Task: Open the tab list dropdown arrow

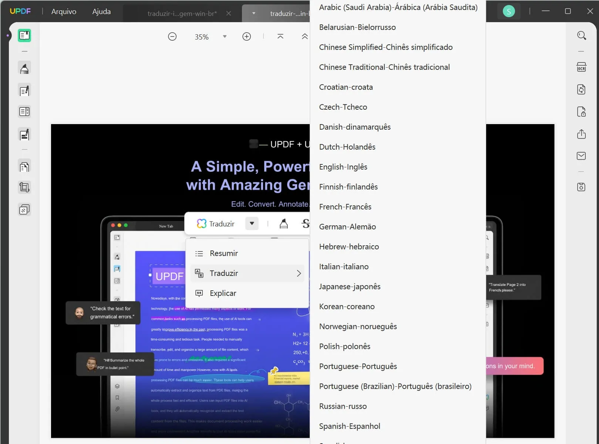Action: coord(254,13)
